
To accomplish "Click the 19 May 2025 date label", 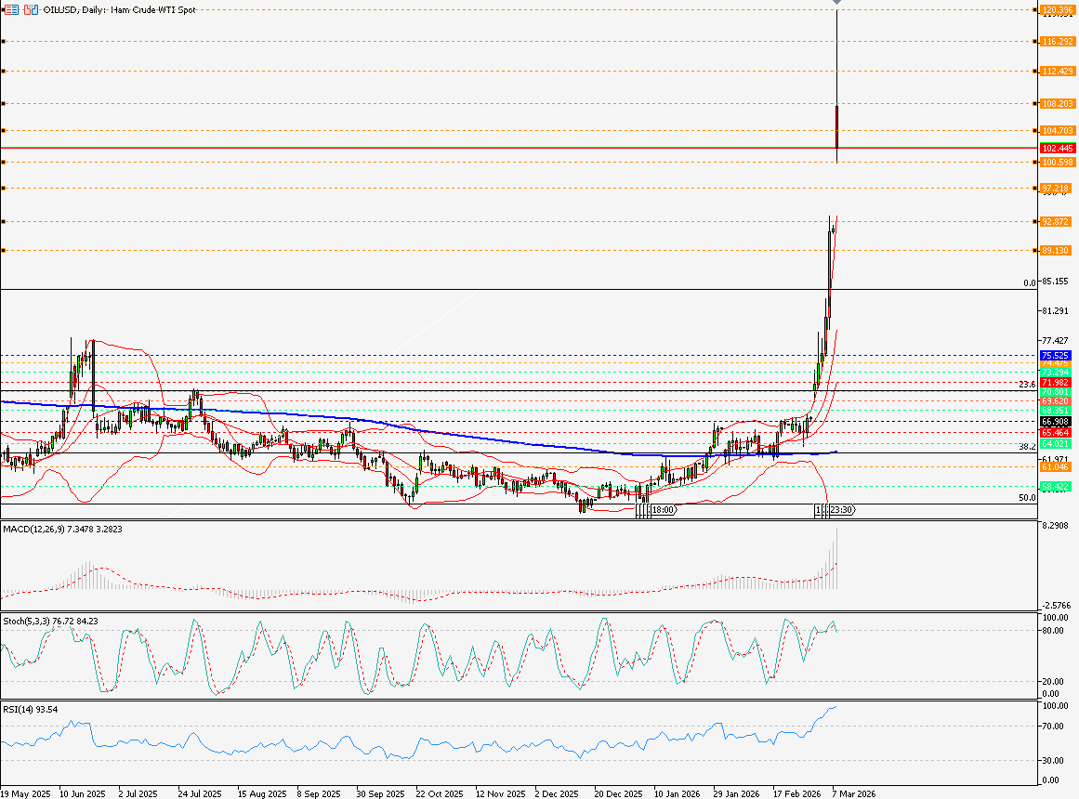I will tap(25, 794).
